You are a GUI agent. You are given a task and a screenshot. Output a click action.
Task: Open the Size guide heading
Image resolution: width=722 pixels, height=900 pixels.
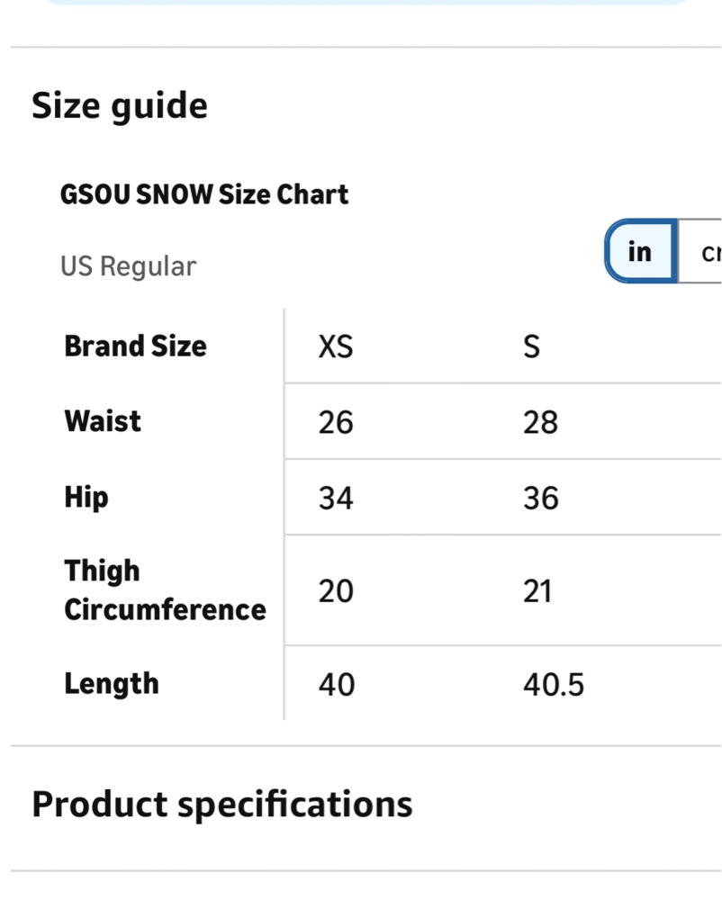[x=120, y=106]
